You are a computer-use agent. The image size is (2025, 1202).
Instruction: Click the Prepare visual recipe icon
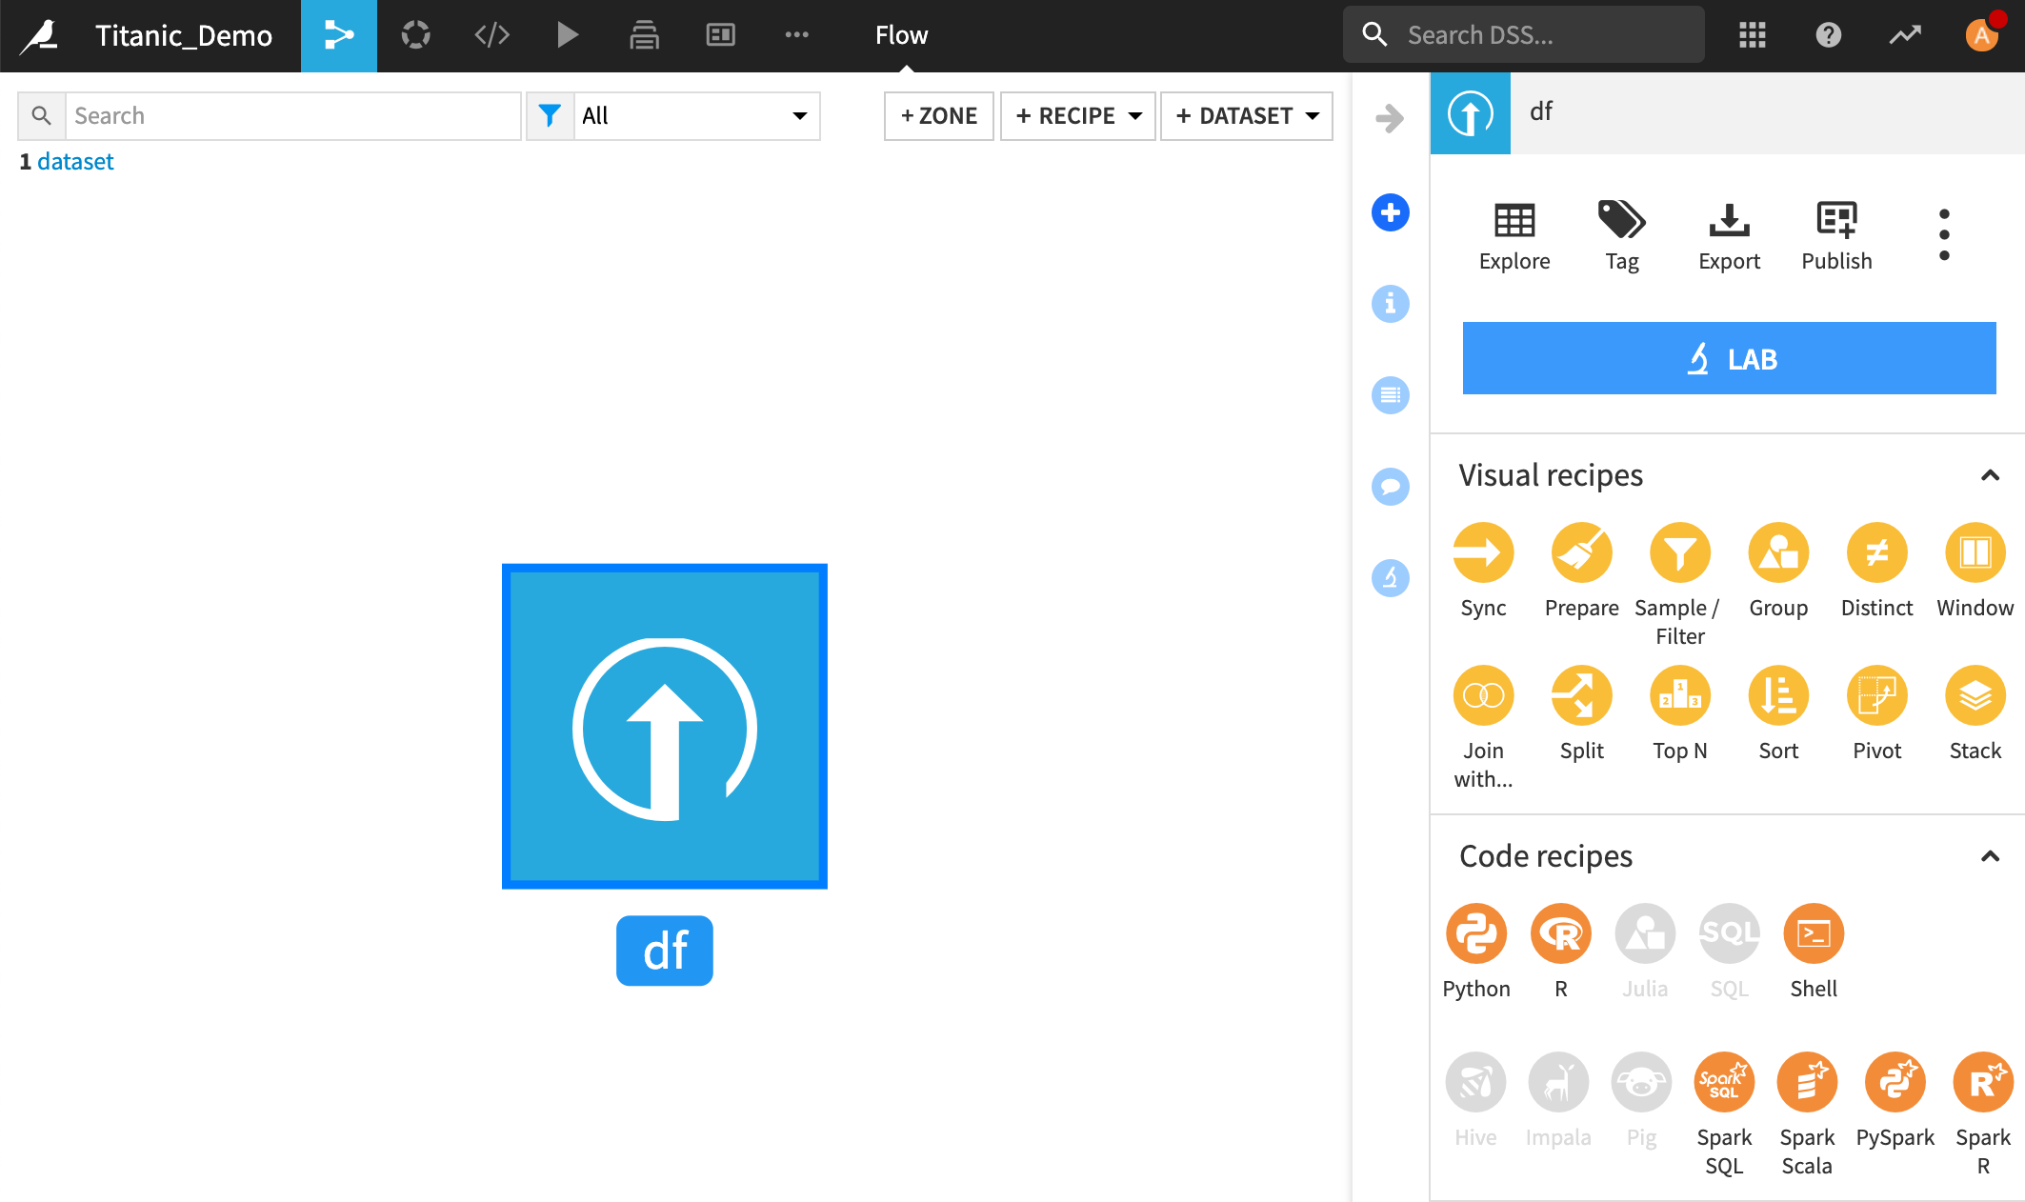1581,553
